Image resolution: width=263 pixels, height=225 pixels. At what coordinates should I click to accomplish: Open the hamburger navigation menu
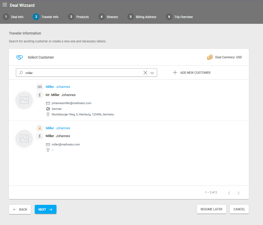(x=5, y=5)
